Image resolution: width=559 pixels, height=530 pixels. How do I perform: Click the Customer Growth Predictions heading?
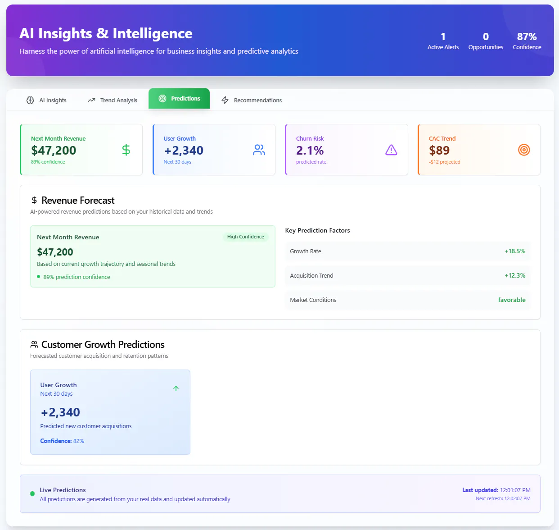tap(103, 344)
